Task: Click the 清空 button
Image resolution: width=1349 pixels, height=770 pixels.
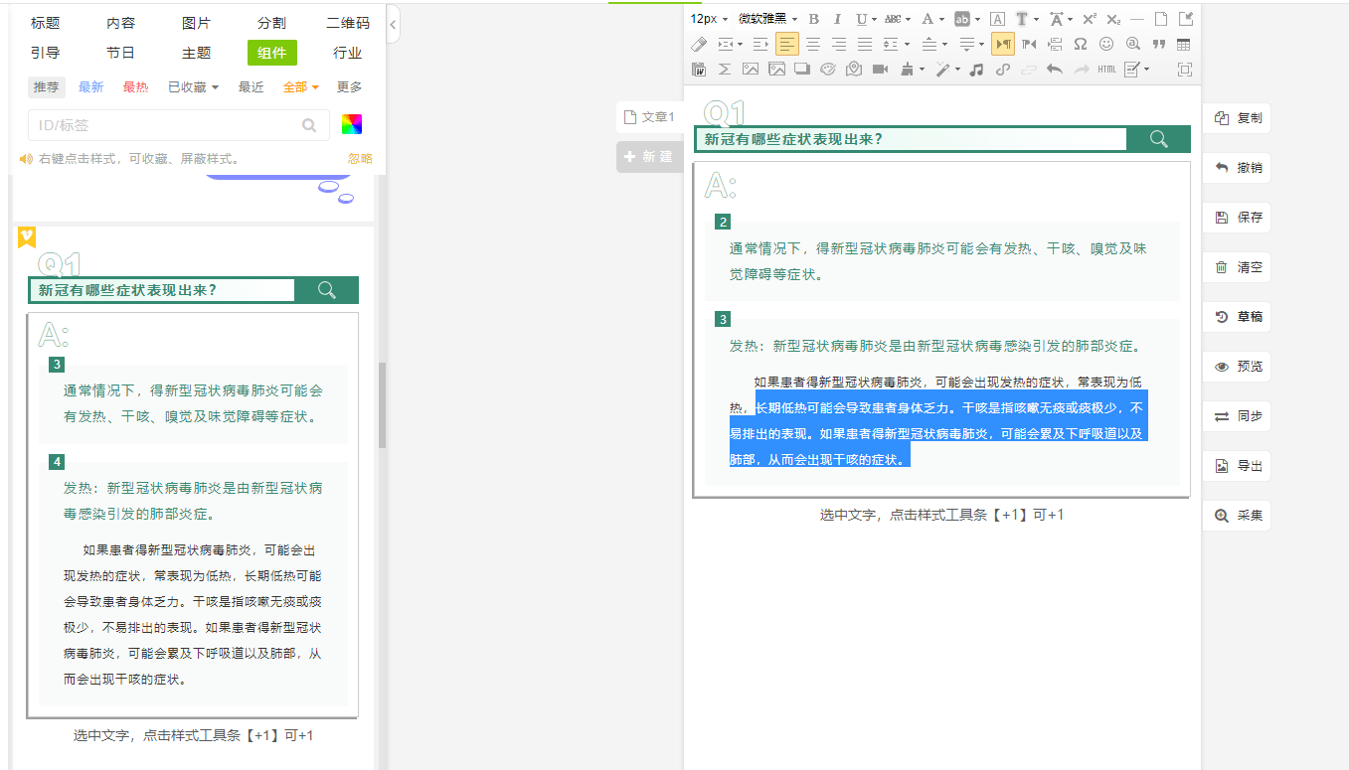Action: click(1237, 267)
